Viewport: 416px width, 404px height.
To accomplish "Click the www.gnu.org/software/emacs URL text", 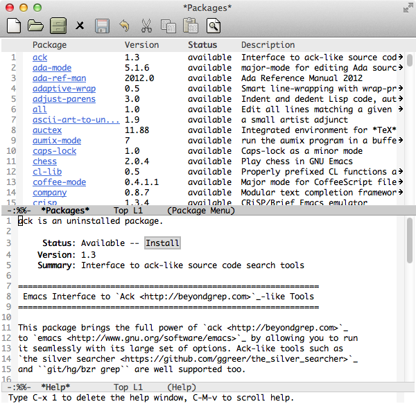I will click(x=151, y=338).
